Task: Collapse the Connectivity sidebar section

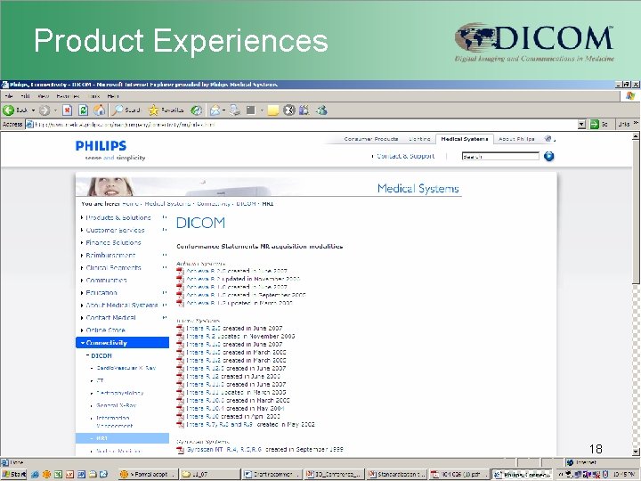Action: point(83,343)
